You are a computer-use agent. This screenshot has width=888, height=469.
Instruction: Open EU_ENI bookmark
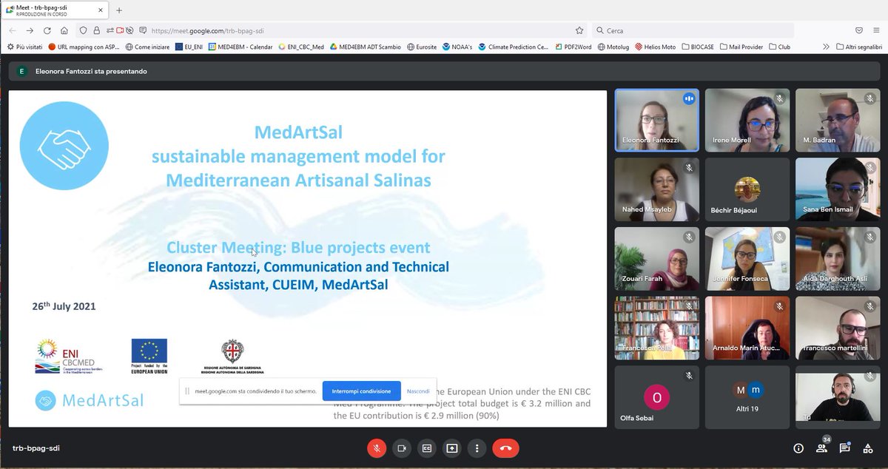[189, 47]
